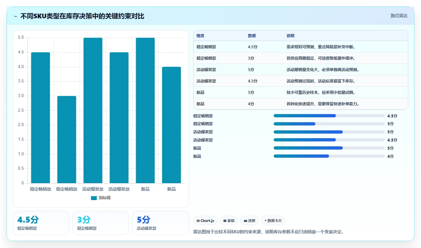Click the zigzag icon beside the title
Viewport: 421px width, 248px height.
[16, 16]
